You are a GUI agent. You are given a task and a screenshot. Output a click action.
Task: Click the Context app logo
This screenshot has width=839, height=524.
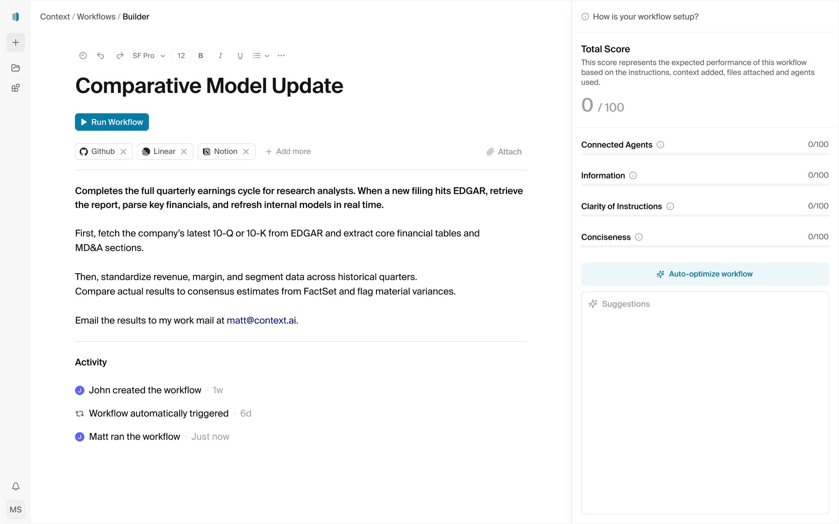point(16,16)
